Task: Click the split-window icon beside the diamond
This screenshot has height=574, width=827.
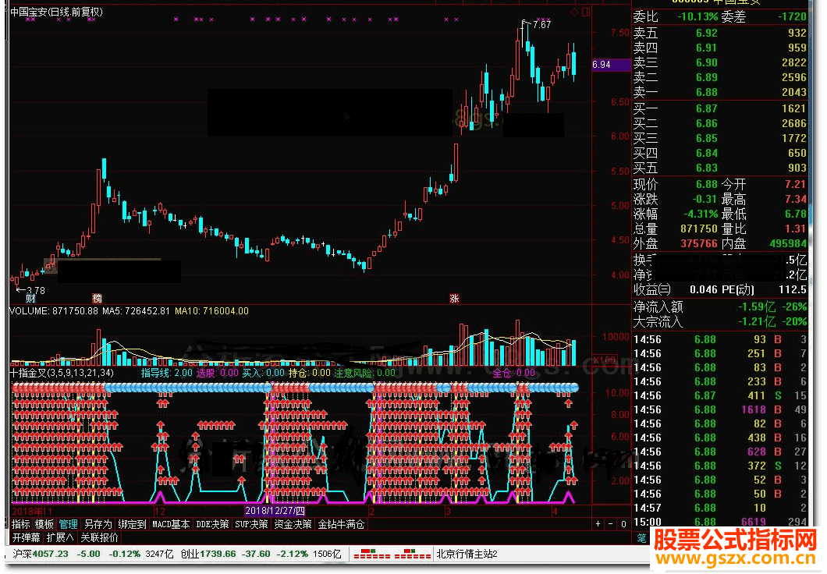Action: pyautogui.click(x=585, y=12)
